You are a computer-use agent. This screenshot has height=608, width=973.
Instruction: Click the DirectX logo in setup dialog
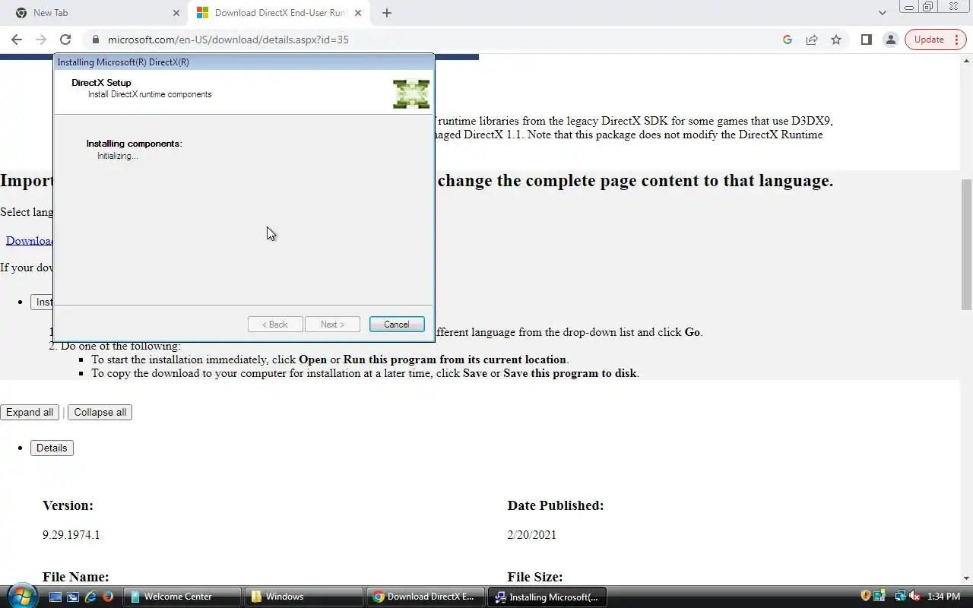411,93
